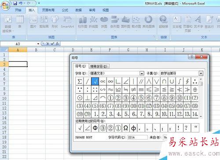Switch to the 公式 (Formulas) ribbon tab
Viewport: 220px width, 160px height.
(65, 10)
